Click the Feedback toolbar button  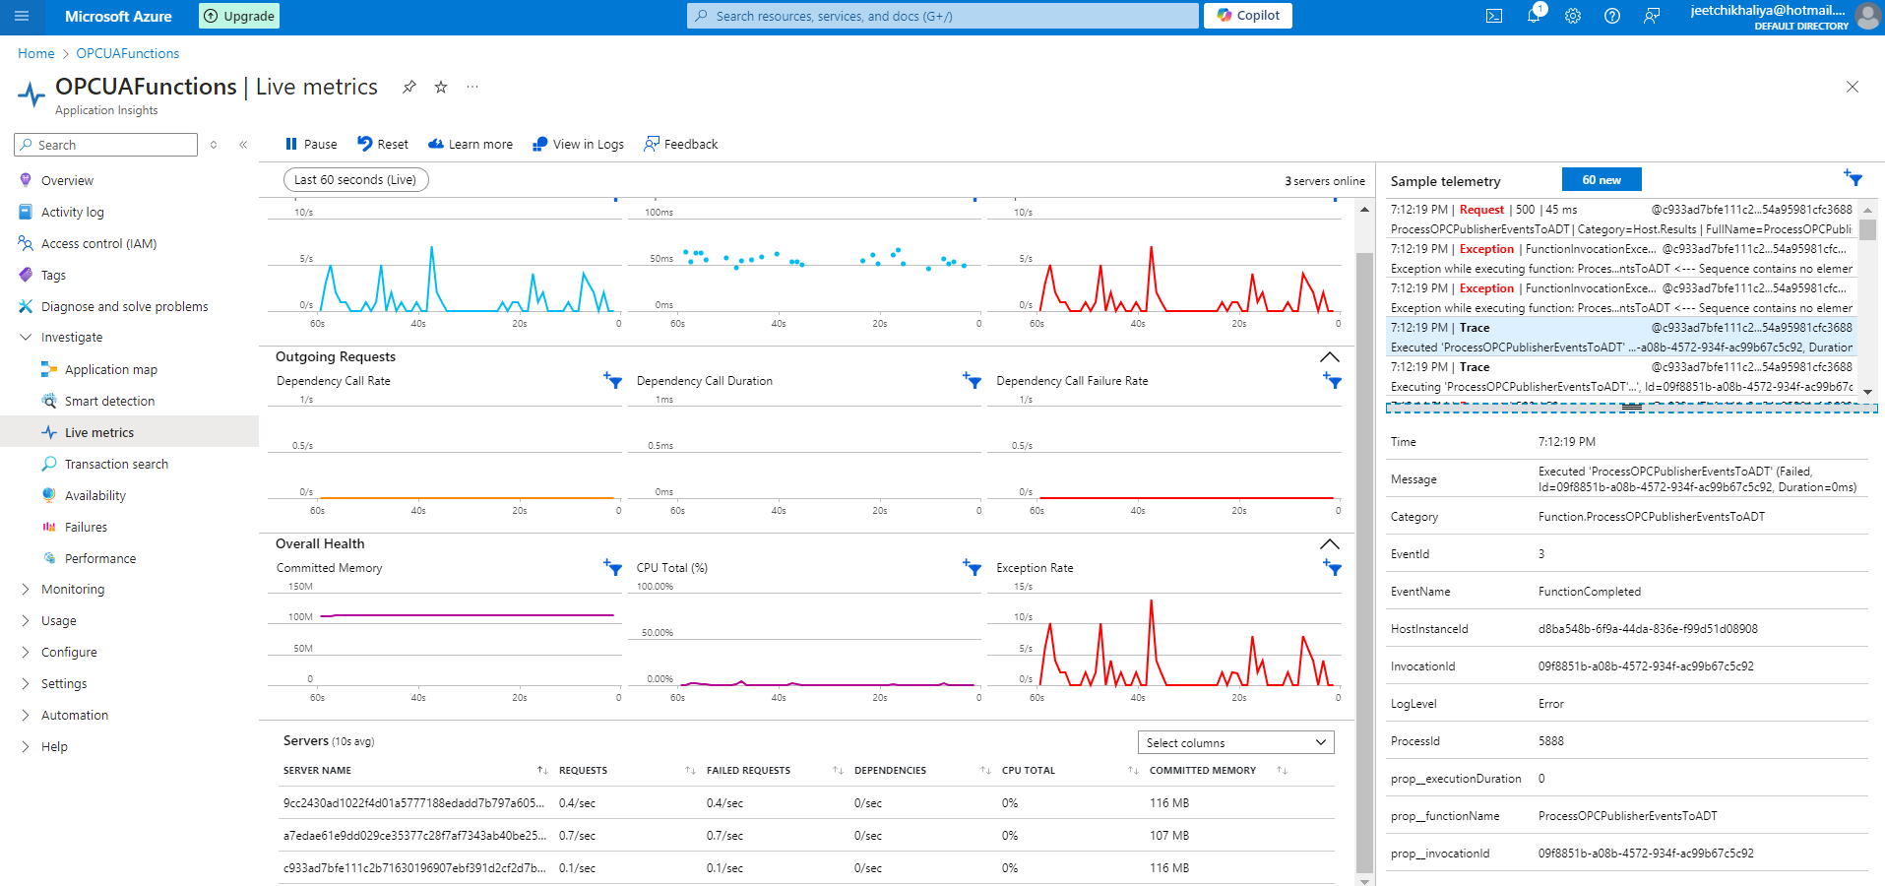click(x=681, y=144)
